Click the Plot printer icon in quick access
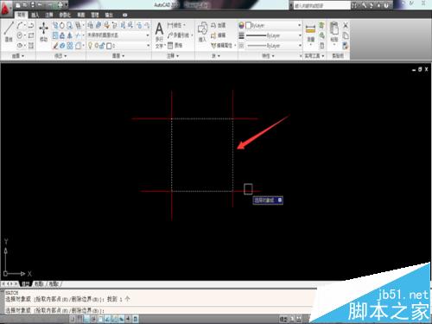Viewport: 432px width, 324px height. (60, 5)
